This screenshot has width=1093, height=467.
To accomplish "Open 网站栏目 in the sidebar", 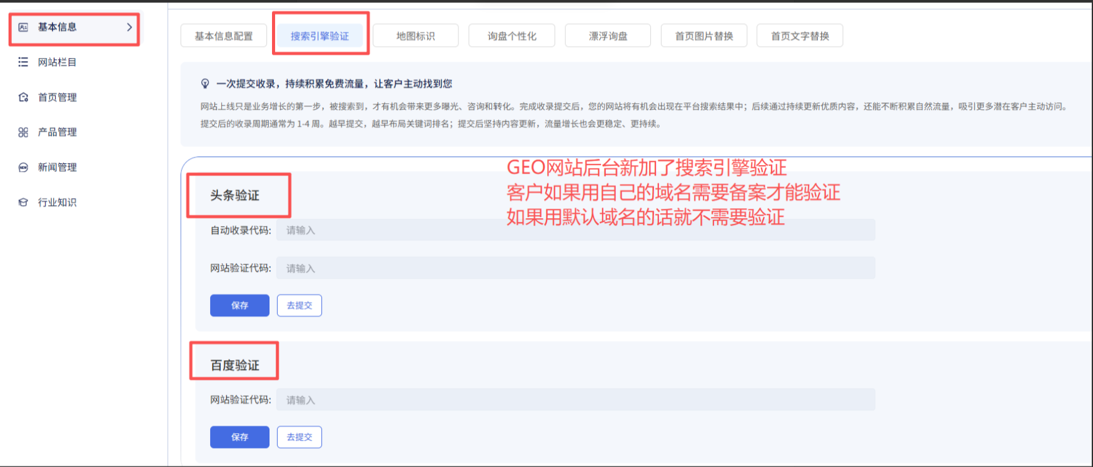I will tap(57, 62).
